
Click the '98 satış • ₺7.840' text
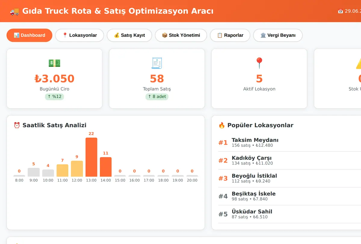(x=250, y=199)
